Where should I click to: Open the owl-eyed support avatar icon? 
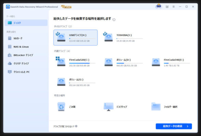[x=159, y=6]
